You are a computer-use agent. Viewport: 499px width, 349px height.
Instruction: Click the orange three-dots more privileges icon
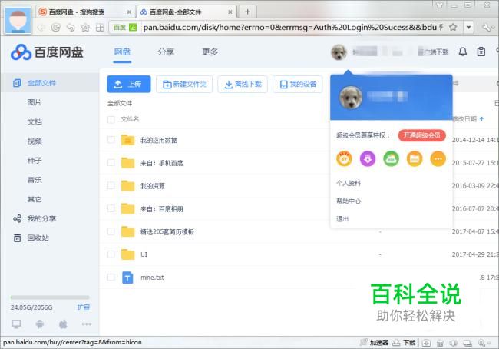(x=438, y=158)
